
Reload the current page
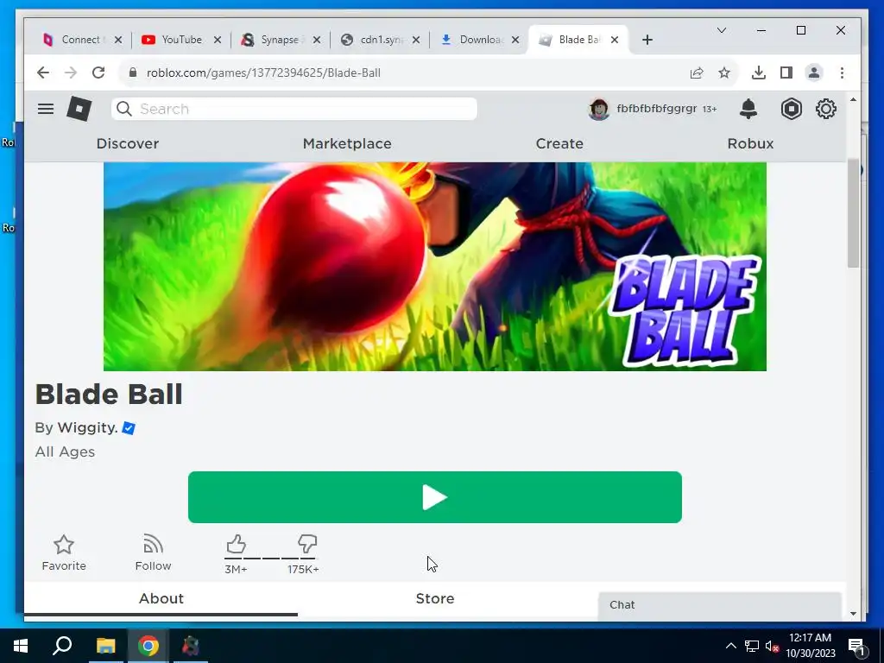[x=98, y=73]
